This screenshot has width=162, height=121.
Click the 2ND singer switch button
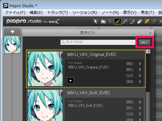coord(144,42)
